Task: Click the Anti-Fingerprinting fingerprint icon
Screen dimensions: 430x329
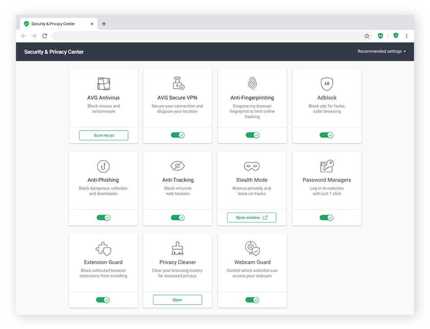Action: click(x=252, y=83)
